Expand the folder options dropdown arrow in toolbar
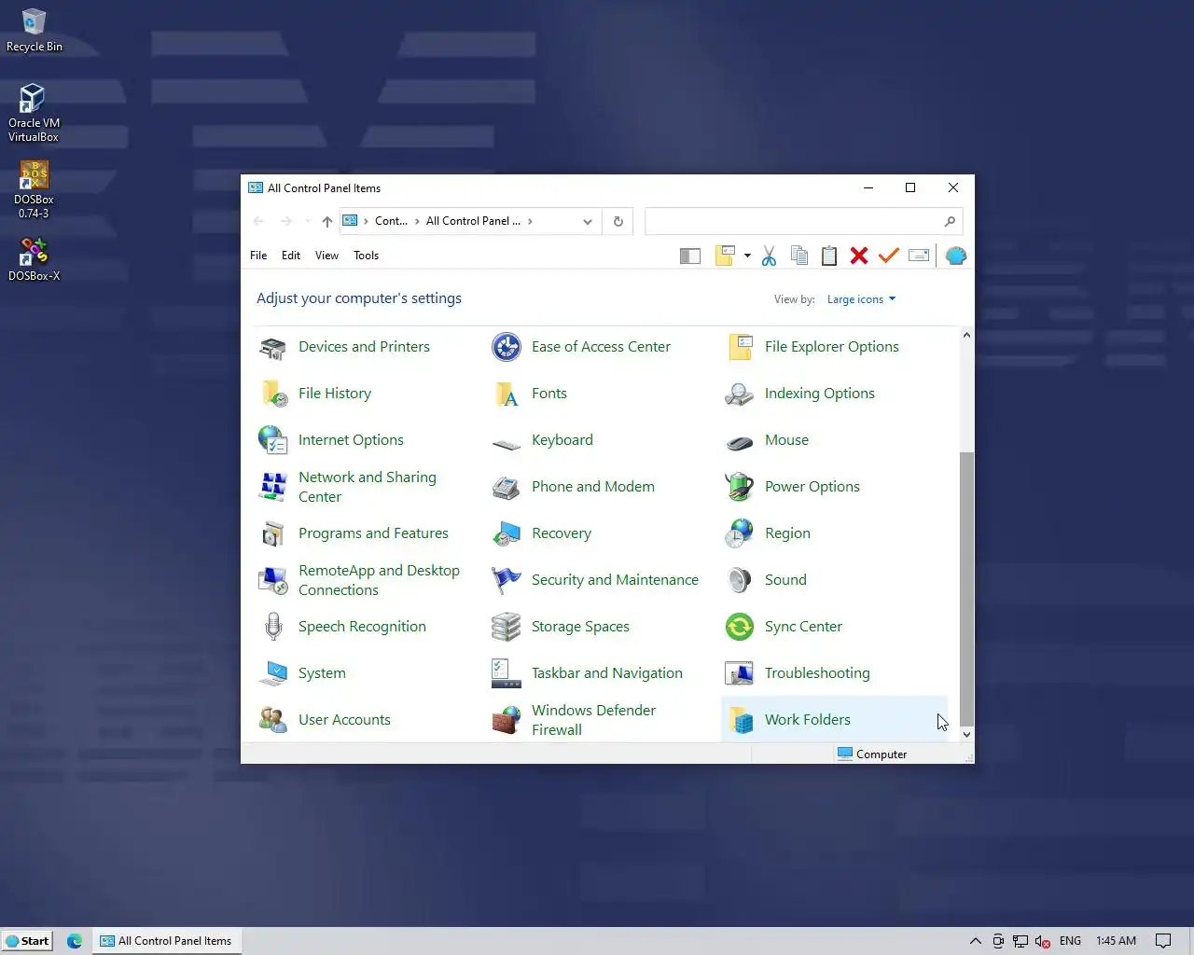Image resolution: width=1194 pixels, height=955 pixels. pyautogui.click(x=747, y=256)
